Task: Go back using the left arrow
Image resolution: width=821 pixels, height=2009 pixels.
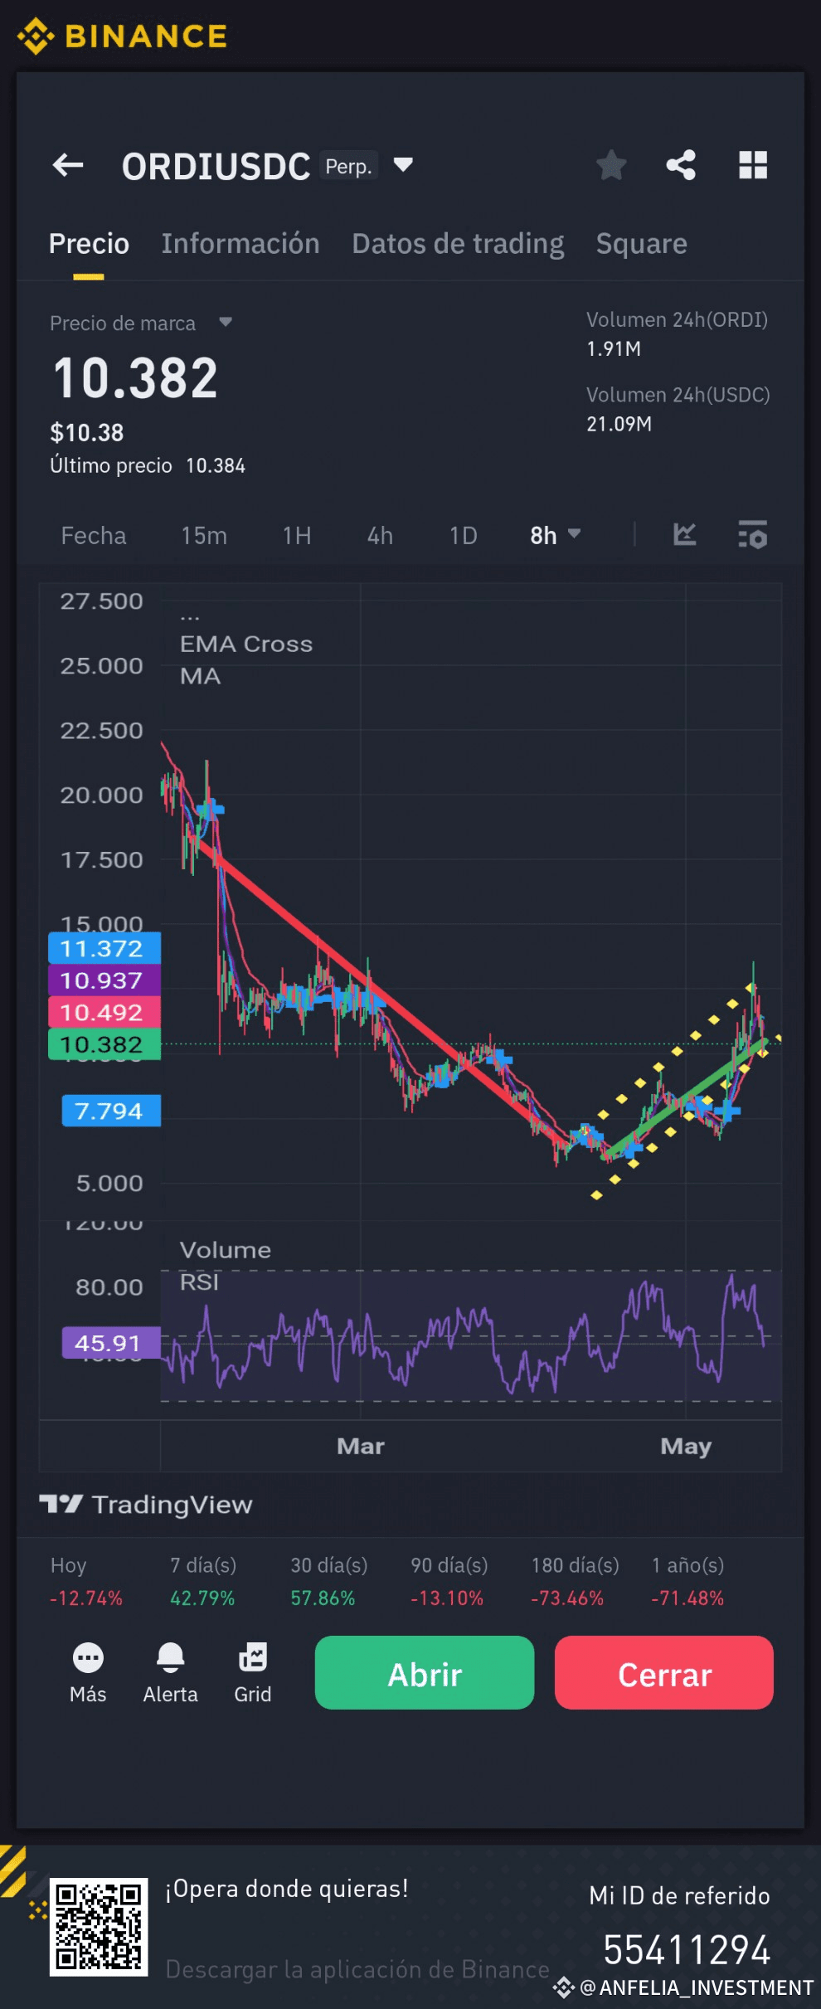Action: tap(68, 165)
